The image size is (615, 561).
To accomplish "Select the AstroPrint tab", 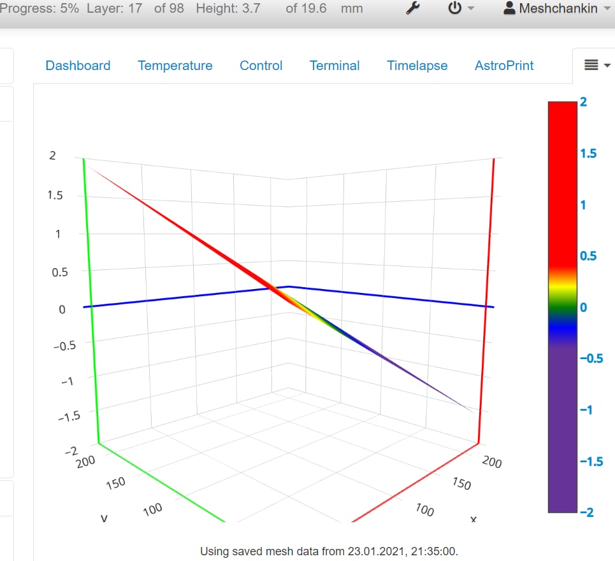I will tap(504, 66).
